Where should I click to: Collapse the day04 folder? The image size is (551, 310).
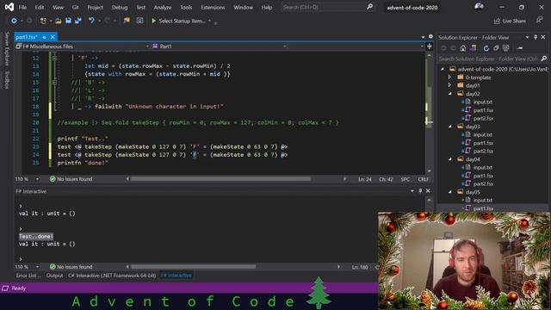(450, 159)
